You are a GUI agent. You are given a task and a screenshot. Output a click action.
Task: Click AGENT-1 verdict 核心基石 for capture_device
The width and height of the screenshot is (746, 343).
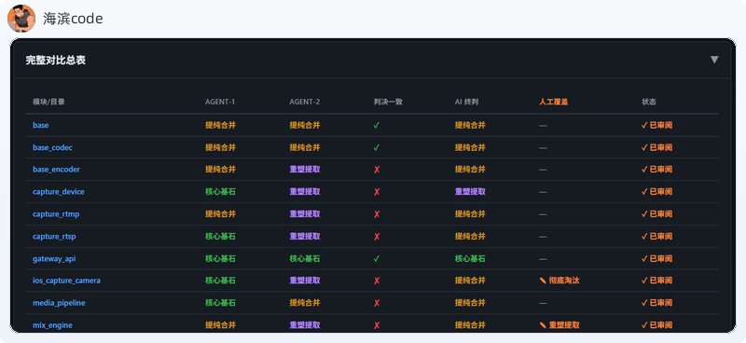(220, 192)
